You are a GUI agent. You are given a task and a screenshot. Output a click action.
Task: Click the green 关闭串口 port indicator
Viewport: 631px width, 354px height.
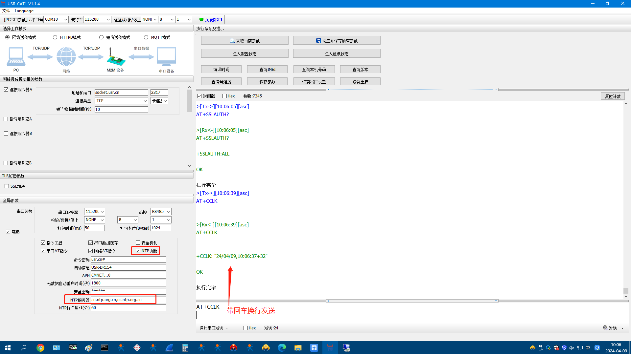(211, 20)
